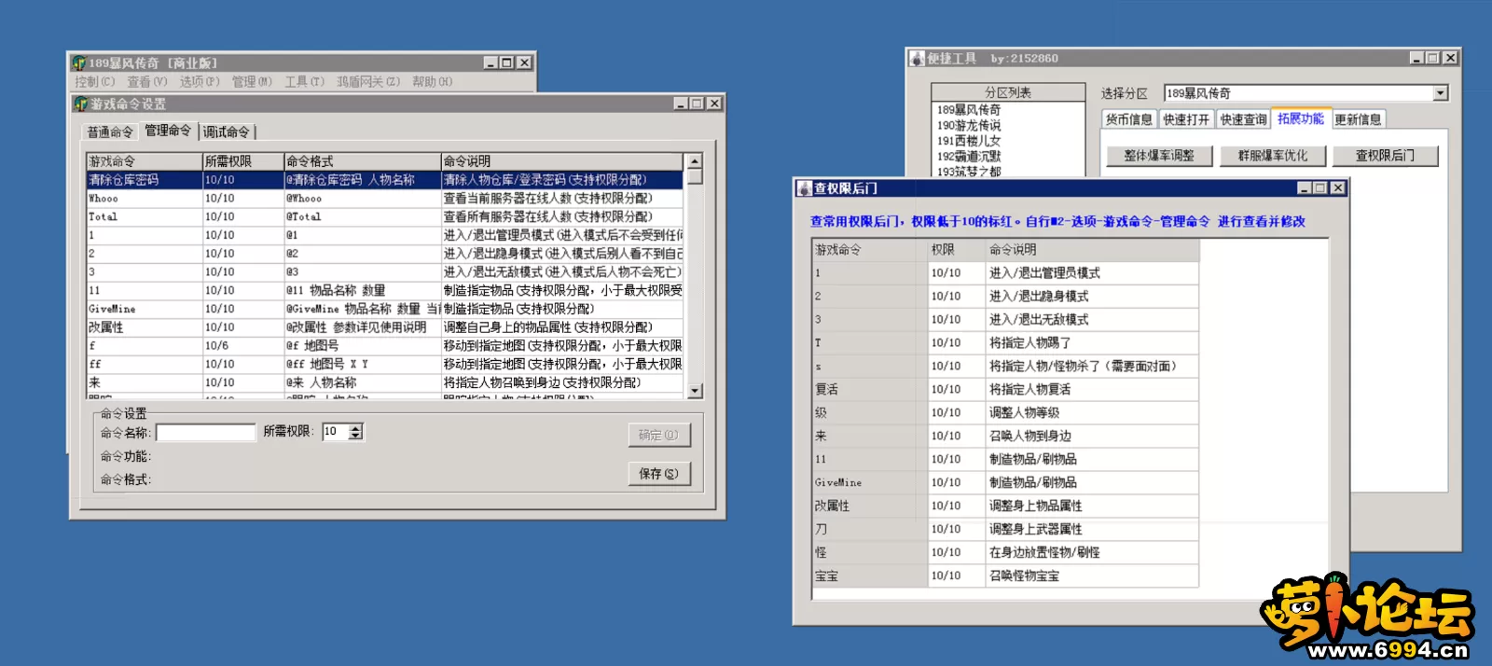The image size is (1492, 666).
Task: Open the 管理(M) menu
Action: (252, 82)
